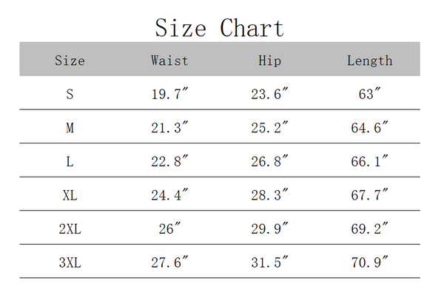The width and height of the screenshot is (444, 295).
Task: Click the Size Chart title
Action: coord(220,27)
